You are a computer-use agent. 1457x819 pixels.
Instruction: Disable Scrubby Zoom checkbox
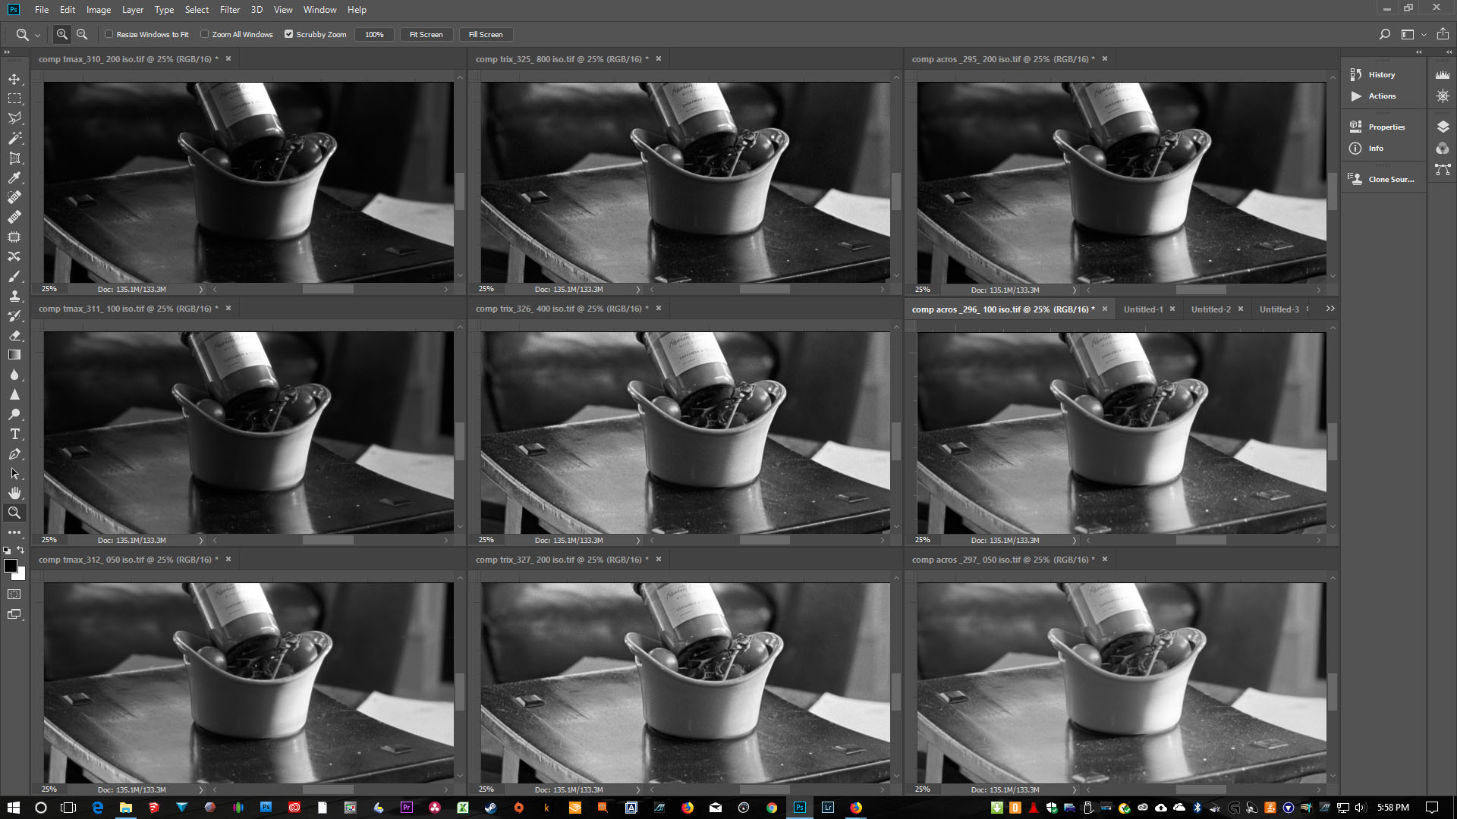(x=289, y=34)
